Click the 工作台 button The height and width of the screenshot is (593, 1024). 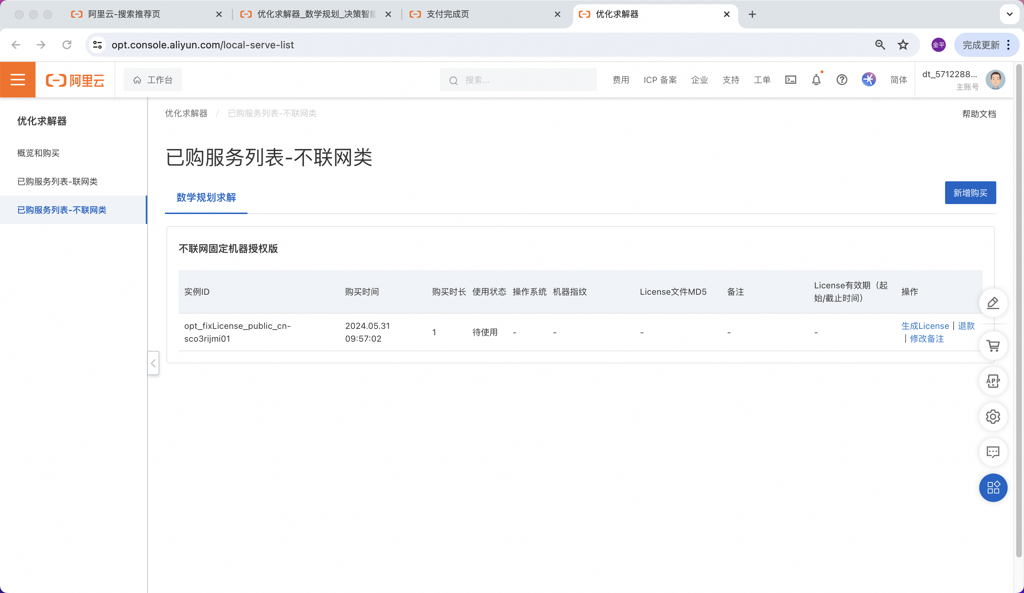coord(153,80)
